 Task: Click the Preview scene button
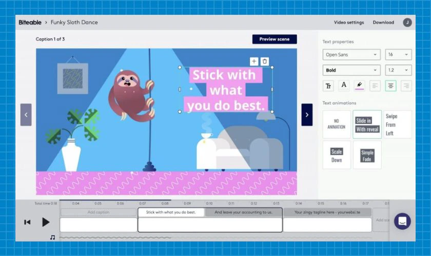(x=275, y=39)
